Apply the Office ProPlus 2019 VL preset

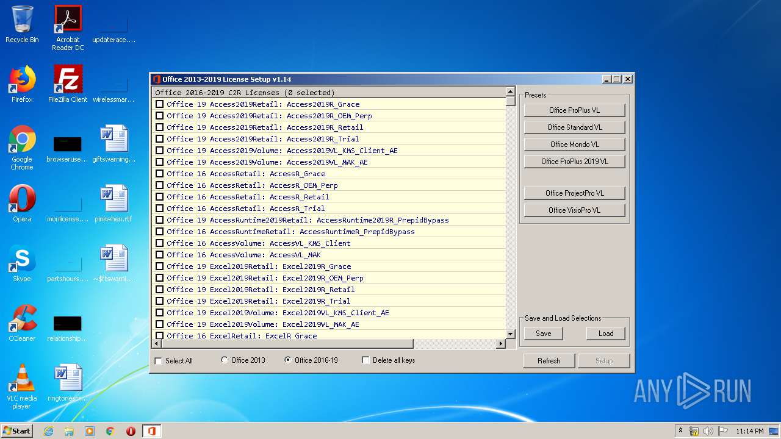(x=574, y=162)
